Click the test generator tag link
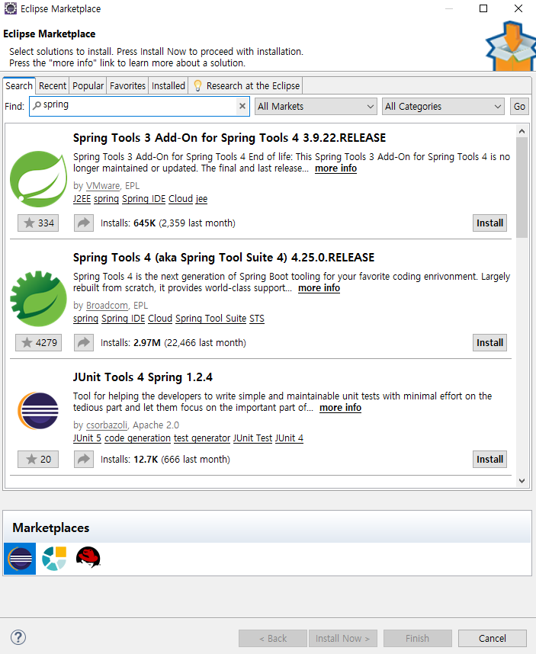Viewport: 536px width, 654px height. click(202, 438)
